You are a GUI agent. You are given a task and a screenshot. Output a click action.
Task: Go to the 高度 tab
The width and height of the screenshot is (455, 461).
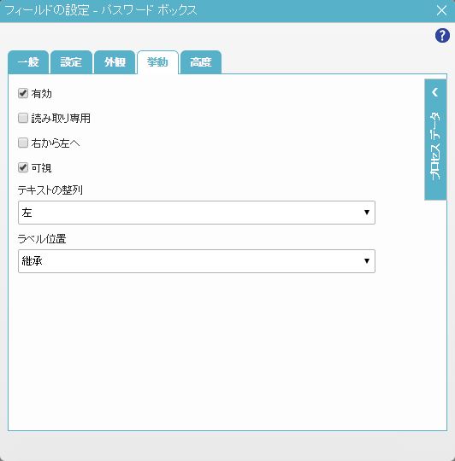pyautogui.click(x=200, y=62)
